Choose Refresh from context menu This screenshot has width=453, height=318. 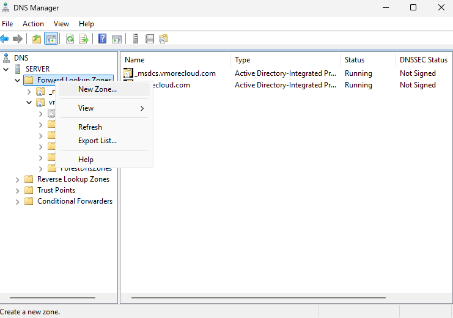104,127
